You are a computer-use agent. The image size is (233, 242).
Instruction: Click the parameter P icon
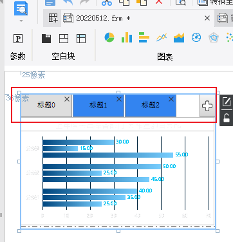(18, 39)
